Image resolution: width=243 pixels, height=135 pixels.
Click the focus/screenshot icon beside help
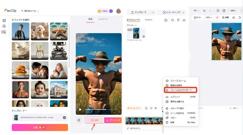tap(218, 11)
